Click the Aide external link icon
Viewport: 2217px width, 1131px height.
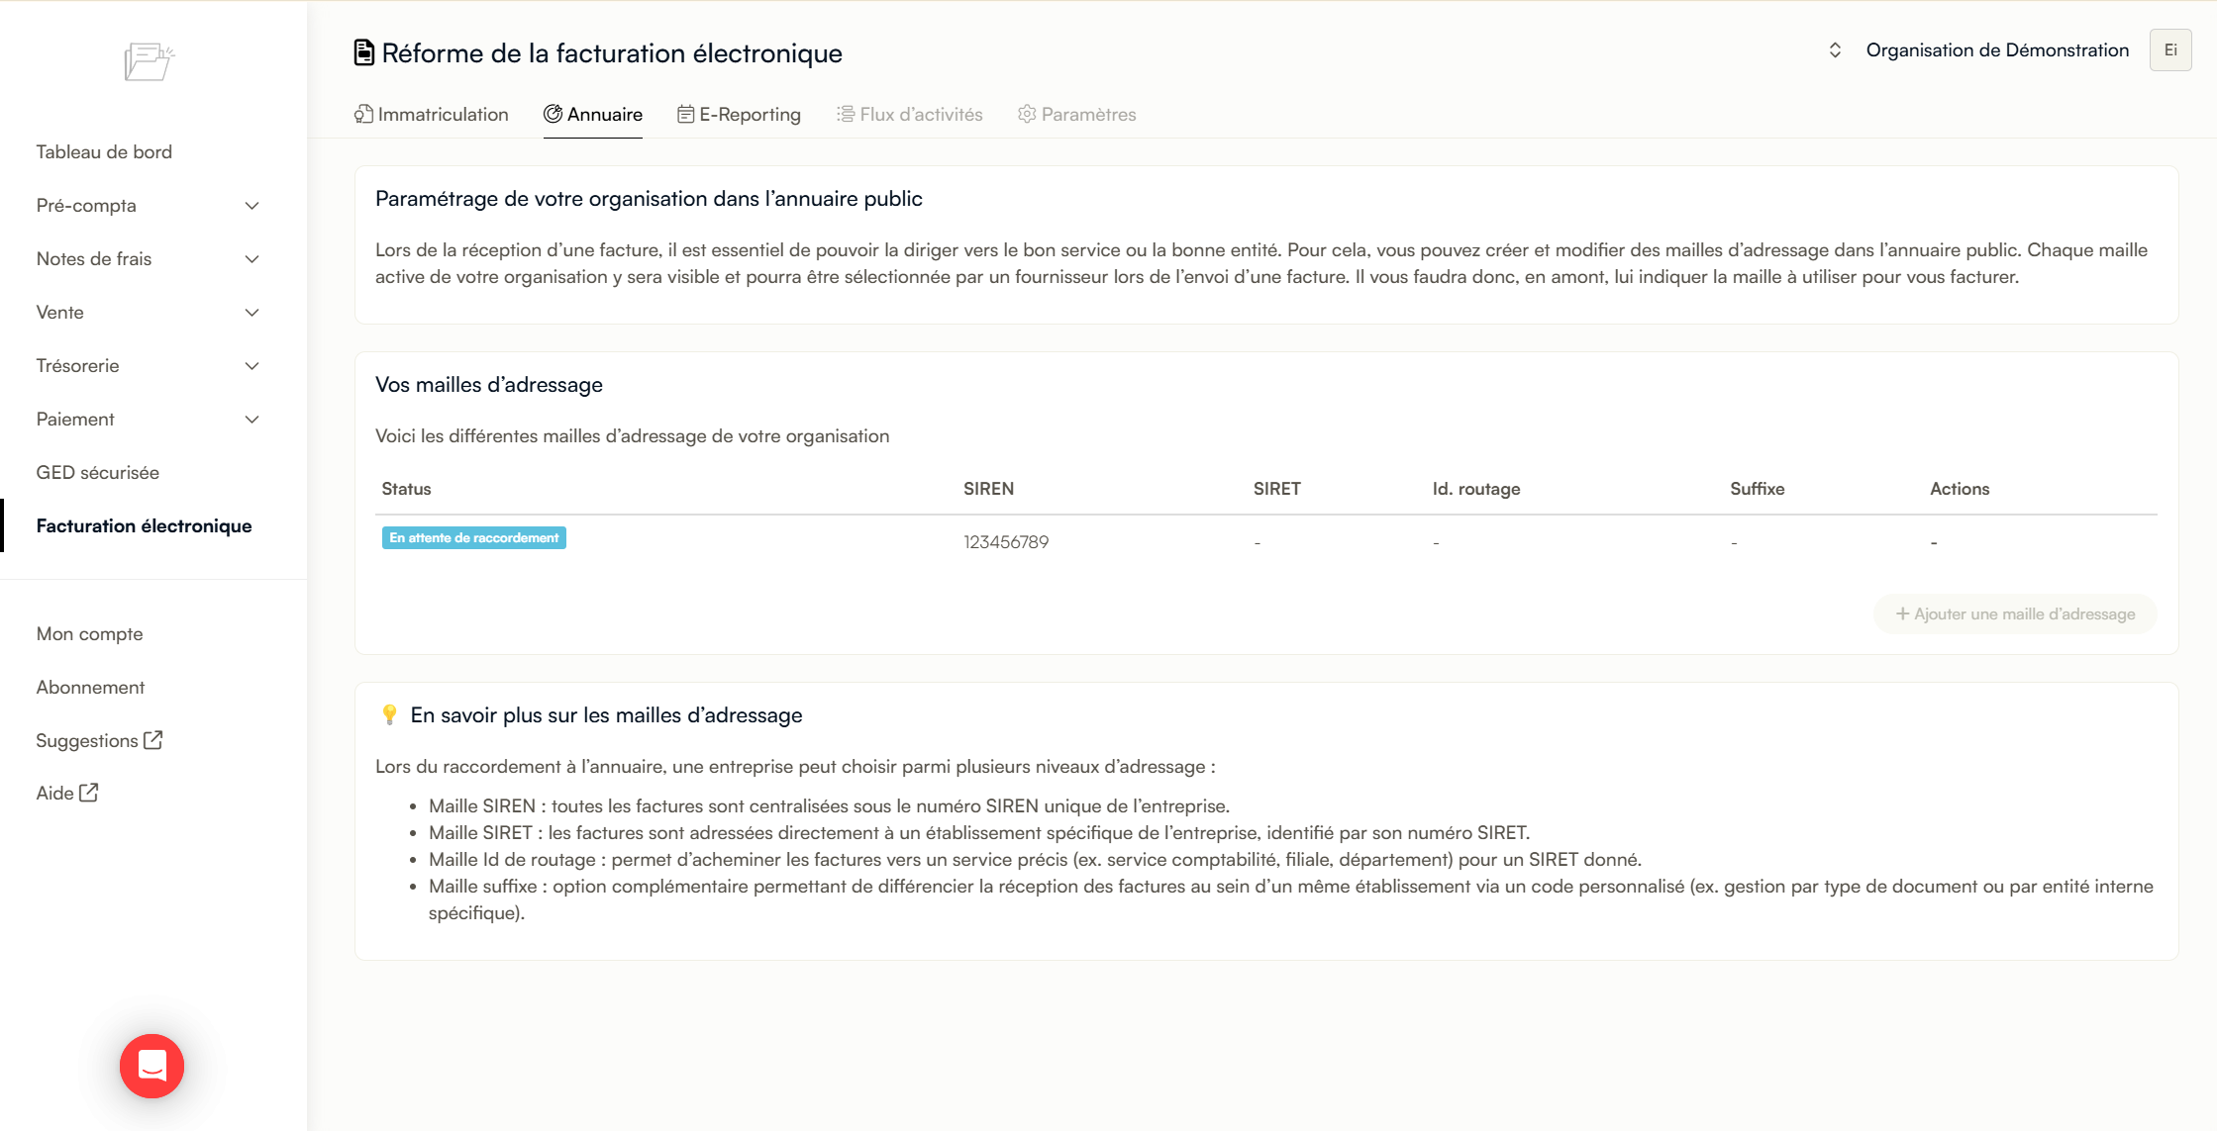click(89, 793)
